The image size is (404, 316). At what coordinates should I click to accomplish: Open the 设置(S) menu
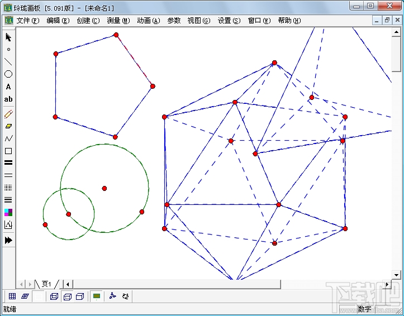(x=229, y=21)
